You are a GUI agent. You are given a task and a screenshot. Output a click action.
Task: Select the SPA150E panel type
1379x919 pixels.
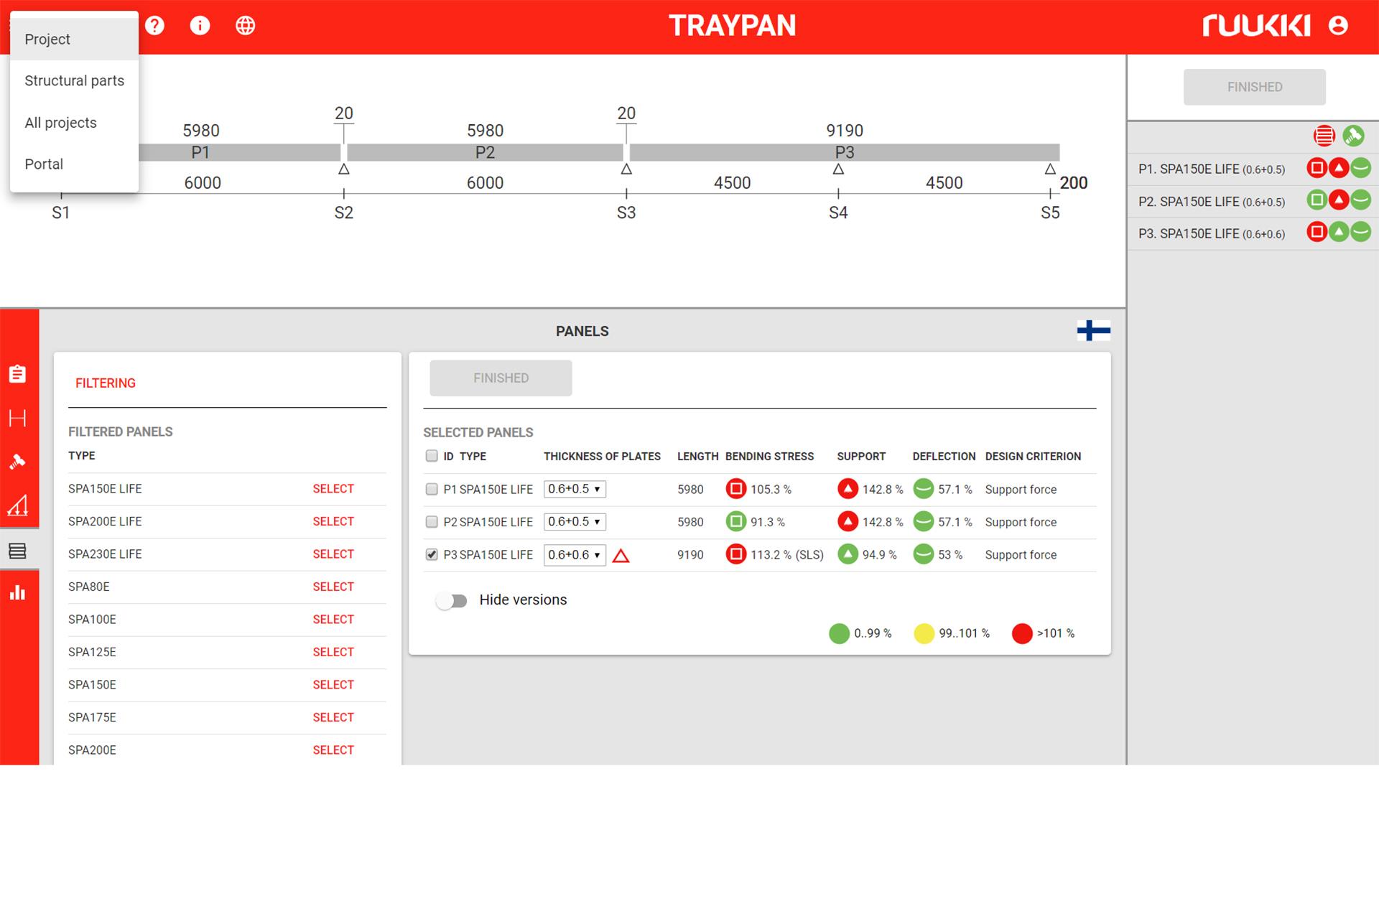click(x=333, y=685)
